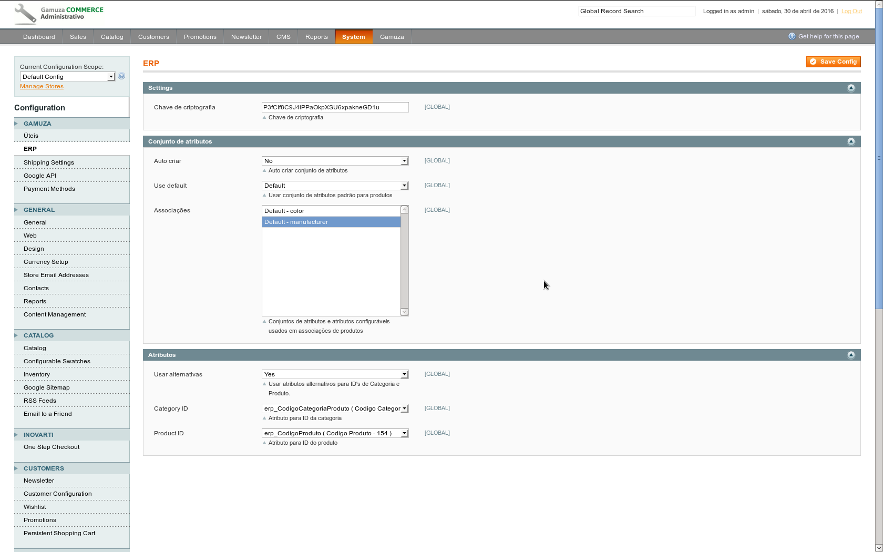Open the Newsletter top menu
This screenshot has width=883, height=552.
[x=247, y=37]
